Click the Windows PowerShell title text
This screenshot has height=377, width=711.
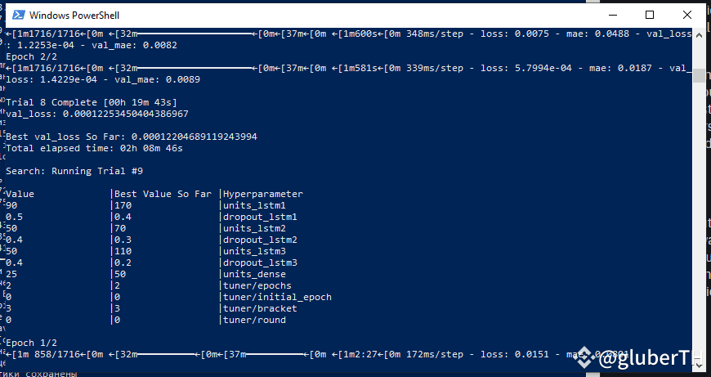(x=72, y=15)
